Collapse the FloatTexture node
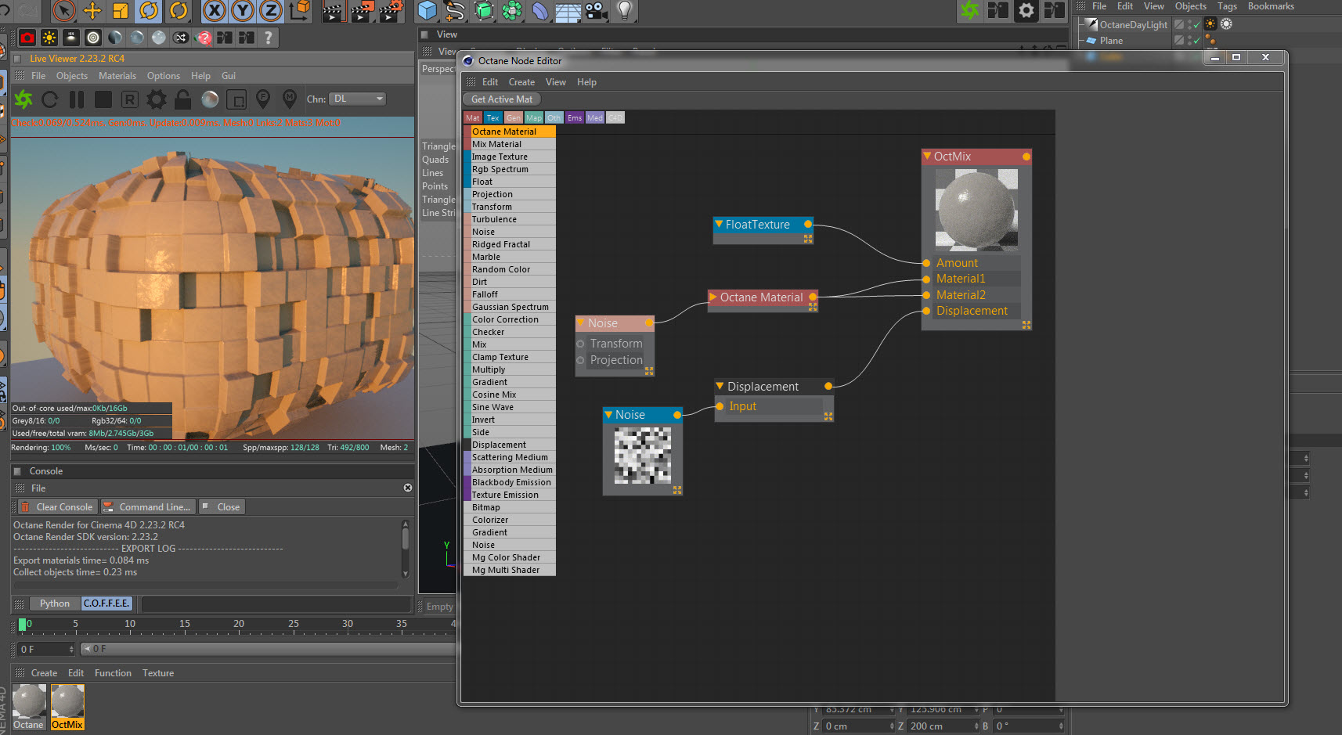1342x735 pixels. point(719,224)
